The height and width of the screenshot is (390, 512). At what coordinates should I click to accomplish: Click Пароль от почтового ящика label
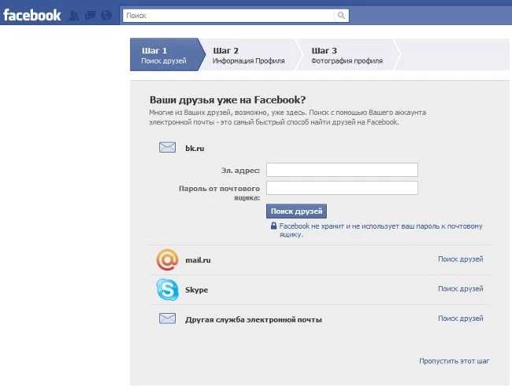click(x=220, y=193)
